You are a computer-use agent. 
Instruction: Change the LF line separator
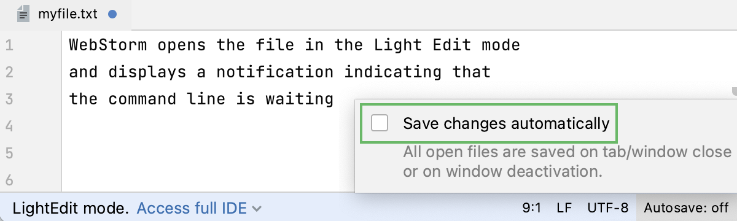coord(564,208)
